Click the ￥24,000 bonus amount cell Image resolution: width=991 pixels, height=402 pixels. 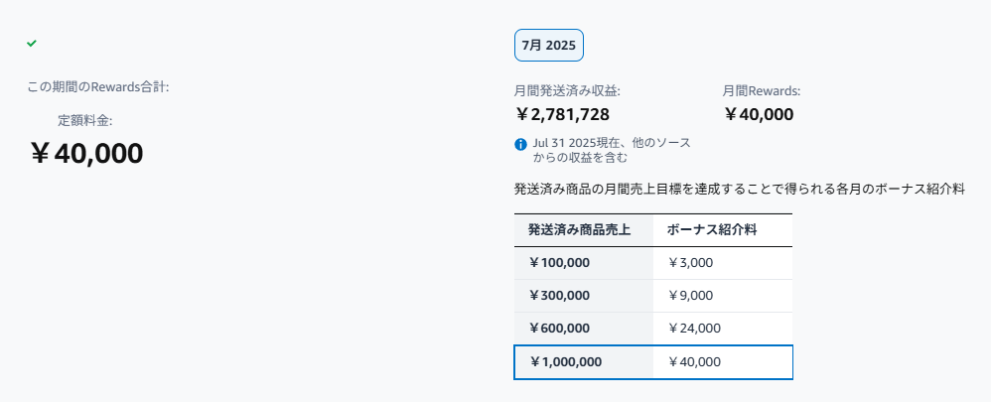(722, 329)
